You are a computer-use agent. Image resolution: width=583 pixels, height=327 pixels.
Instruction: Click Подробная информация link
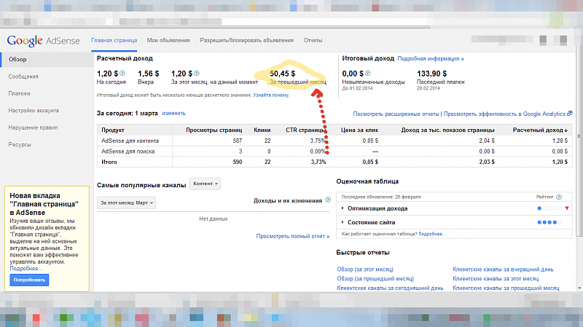(431, 59)
